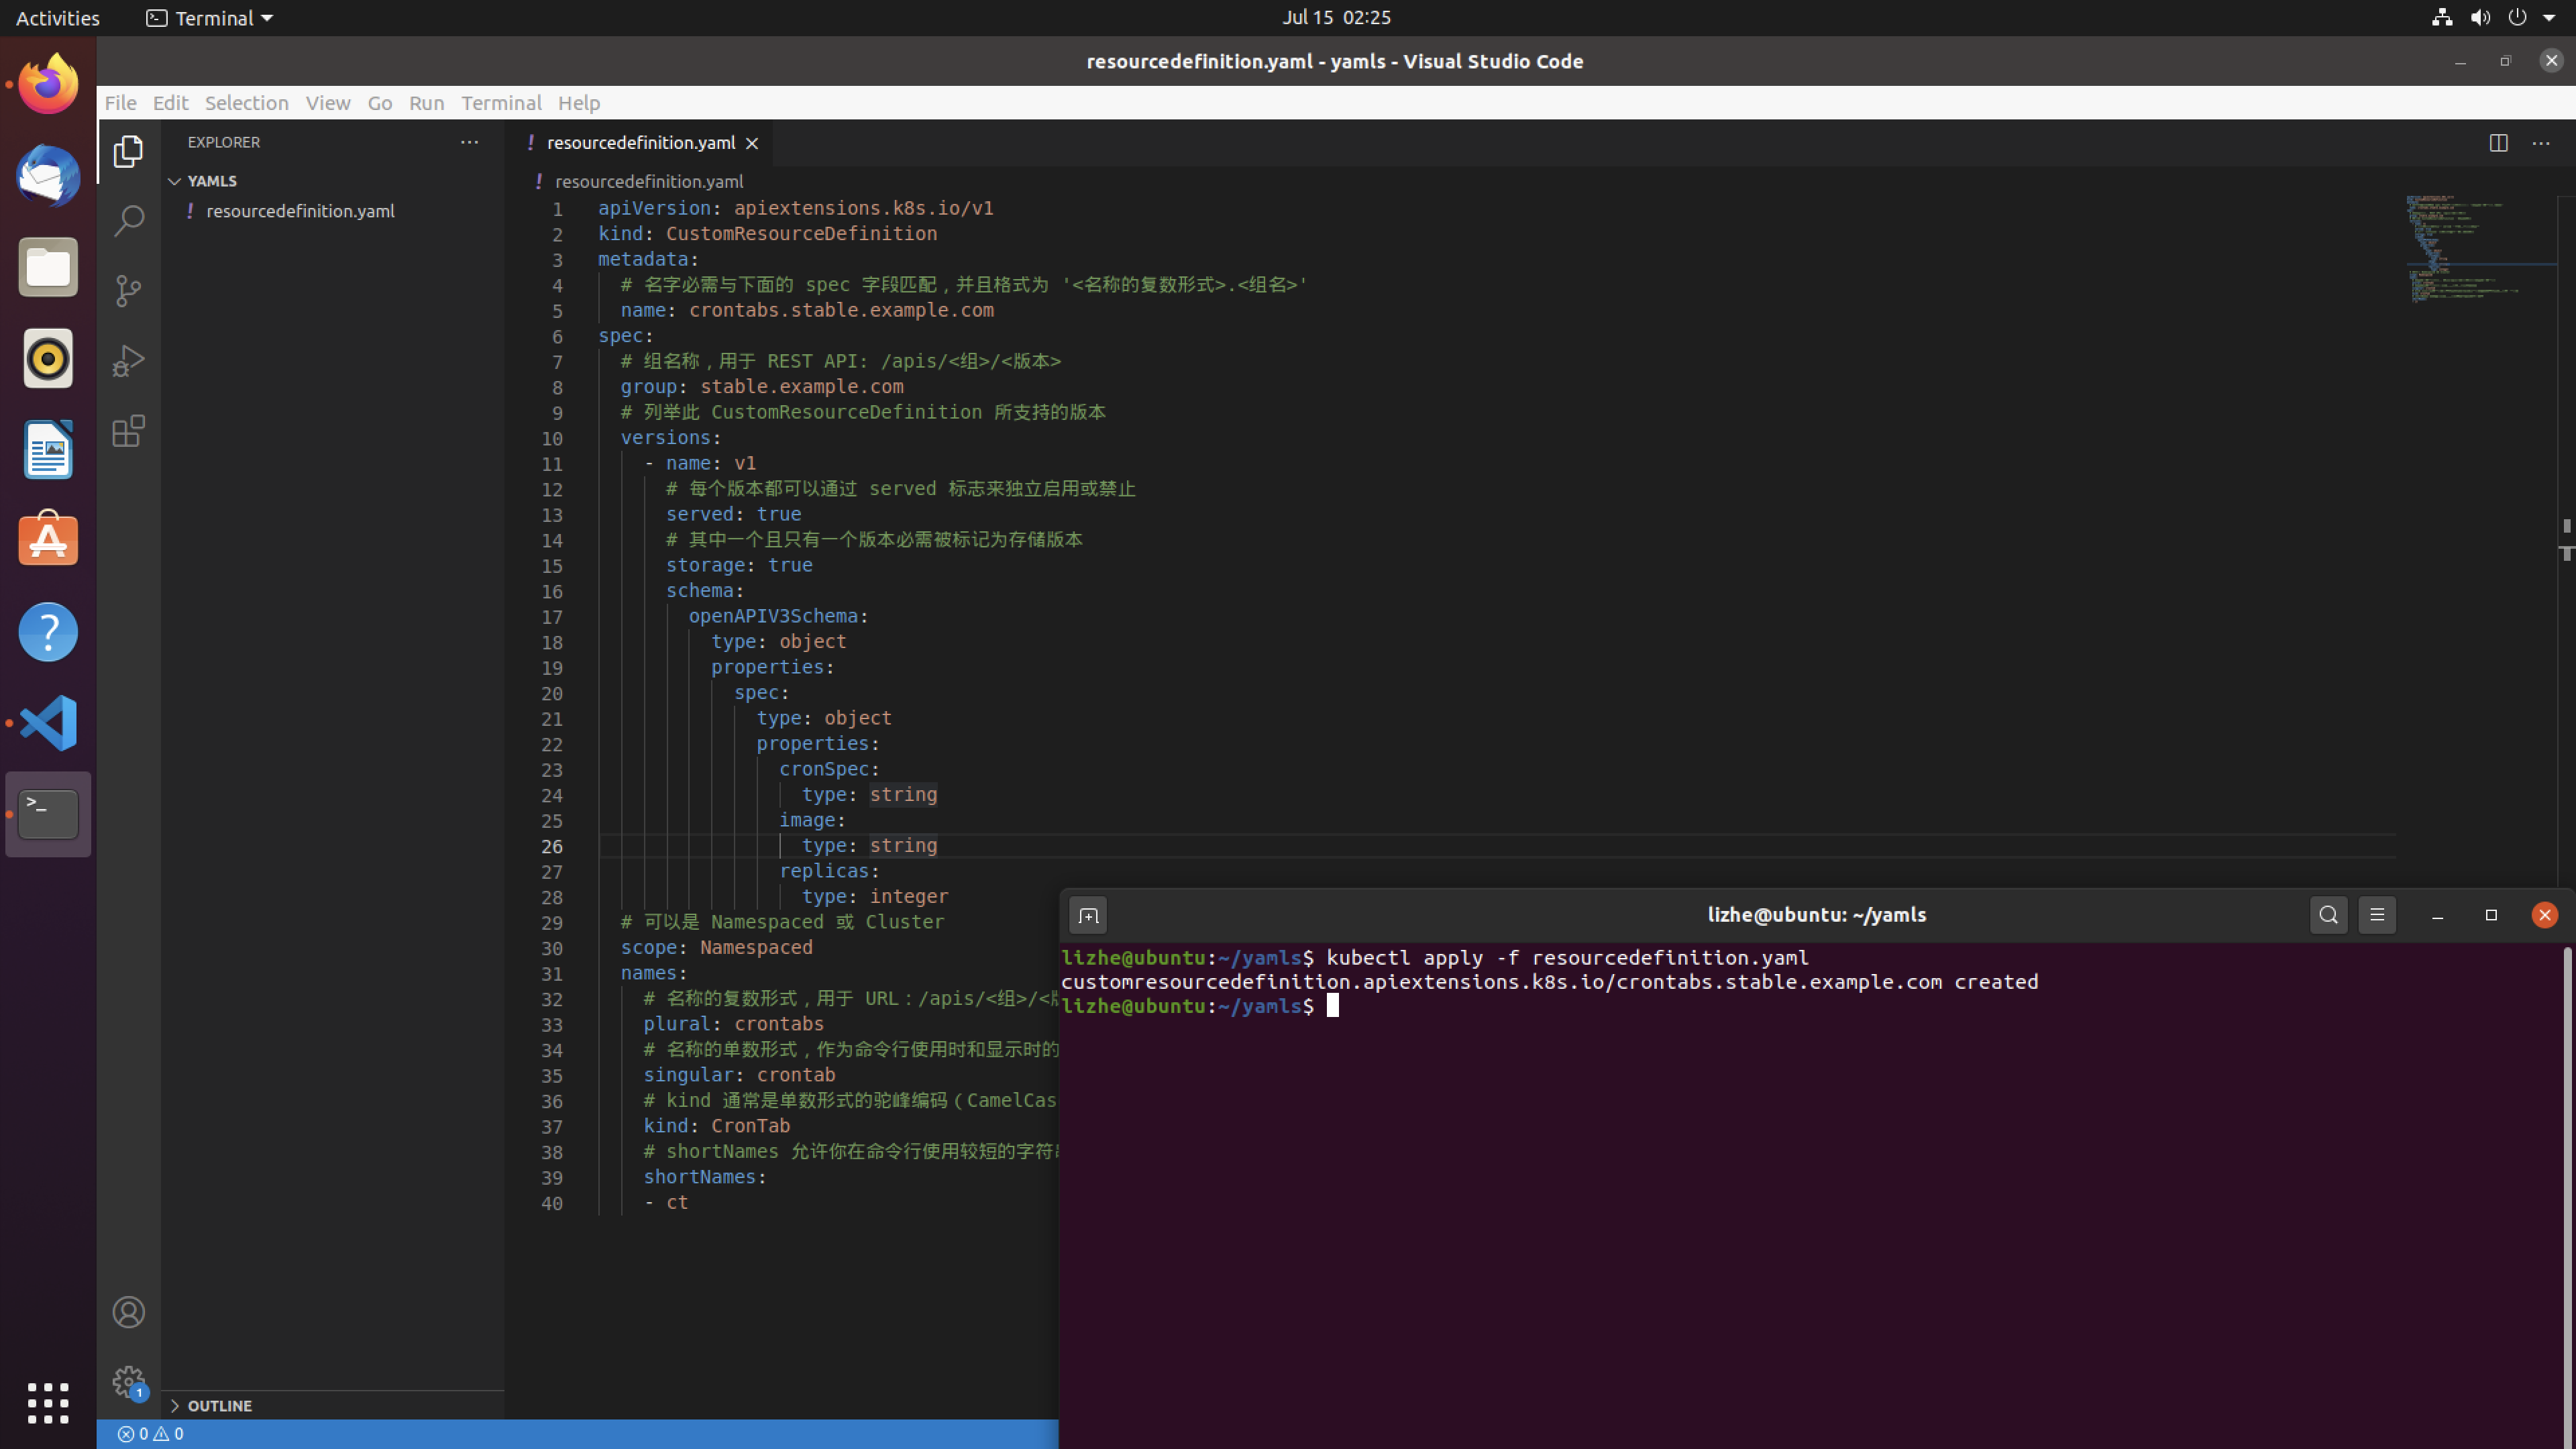Select the resourcedefinition.yaml editor tab
Viewport: 2576px width, 1449px height.
(640, 143)
